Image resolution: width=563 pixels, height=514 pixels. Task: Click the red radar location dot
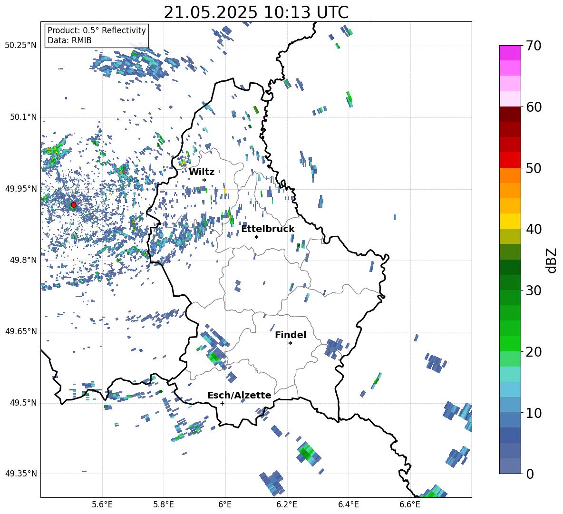click(74, 204)
